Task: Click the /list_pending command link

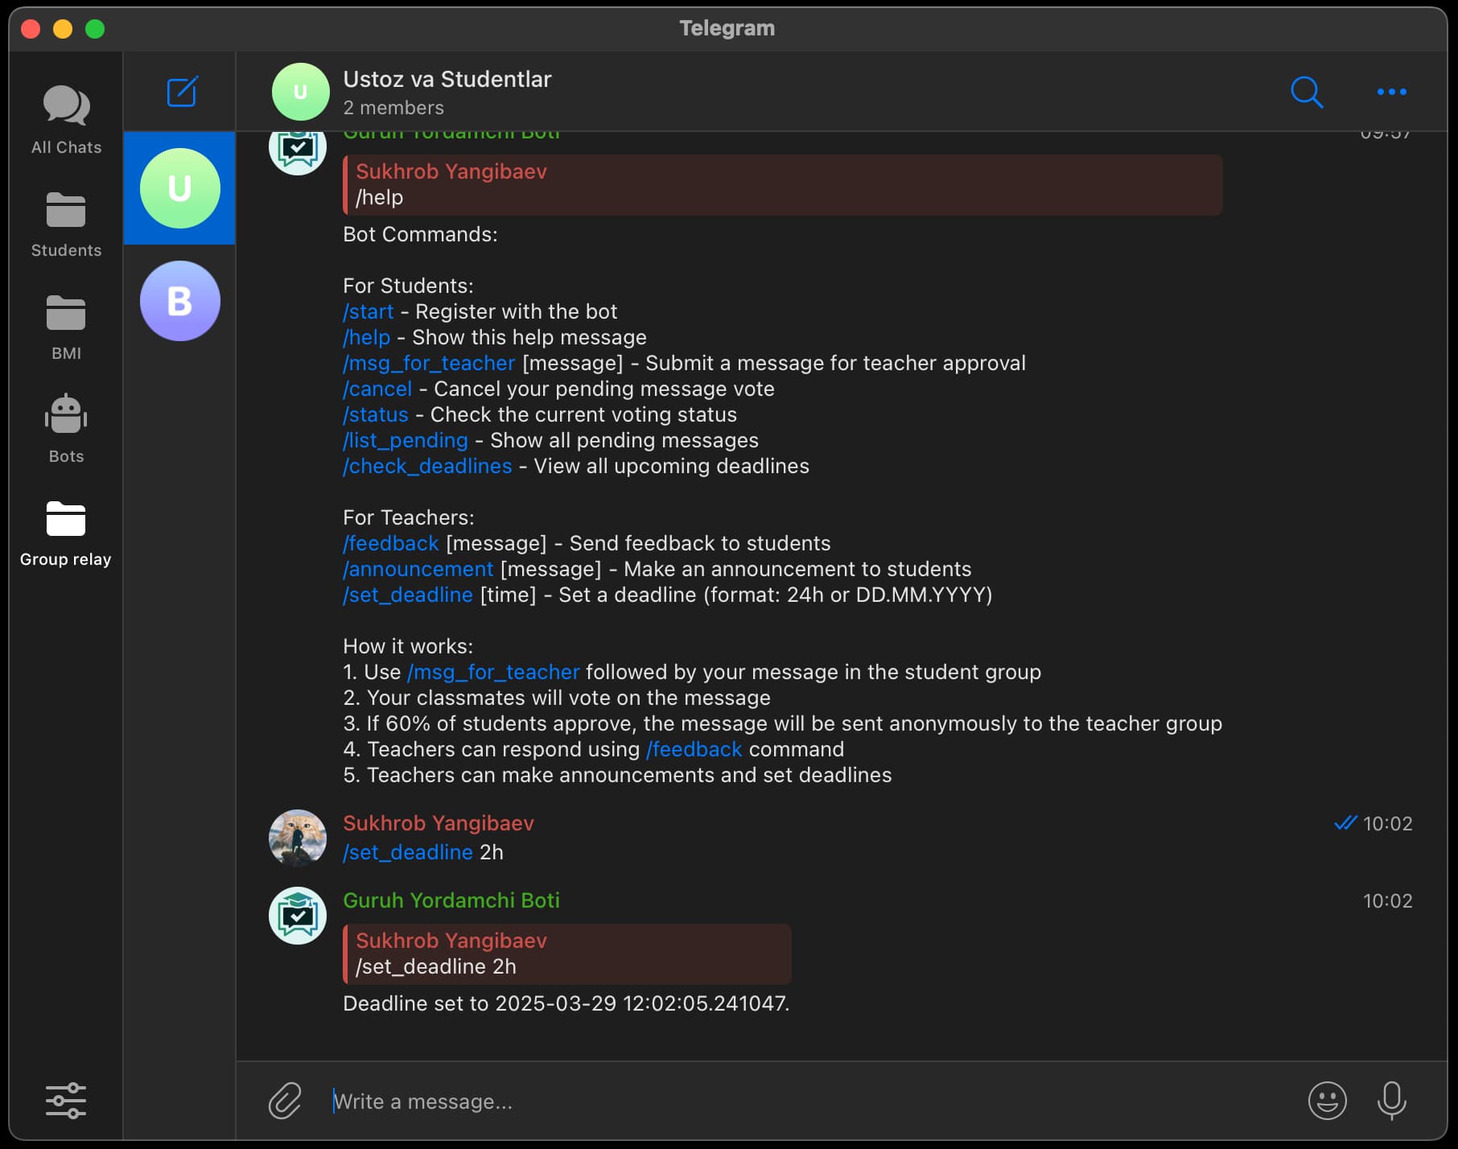Action: 406,440
